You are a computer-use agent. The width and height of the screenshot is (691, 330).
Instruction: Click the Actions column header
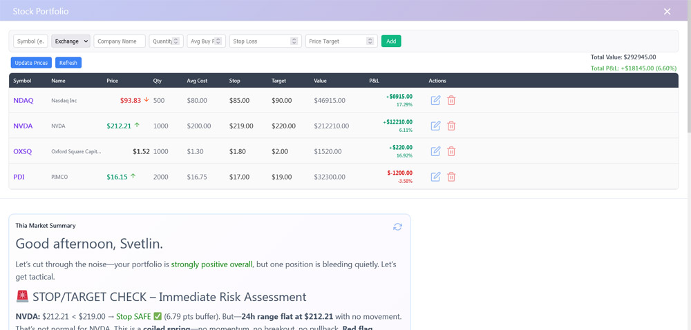click(x=437, y=81)
